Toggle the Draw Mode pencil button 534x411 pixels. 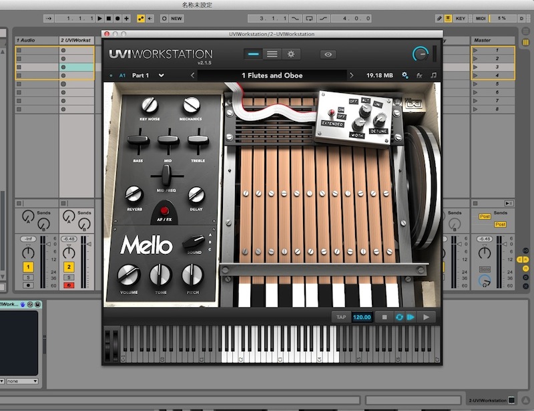pos(439,19)
